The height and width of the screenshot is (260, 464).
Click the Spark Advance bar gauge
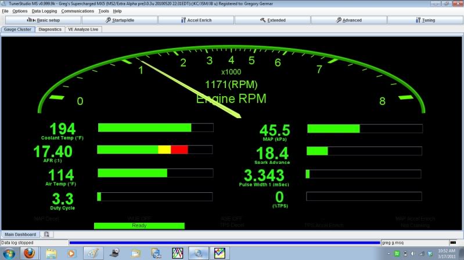364,151
